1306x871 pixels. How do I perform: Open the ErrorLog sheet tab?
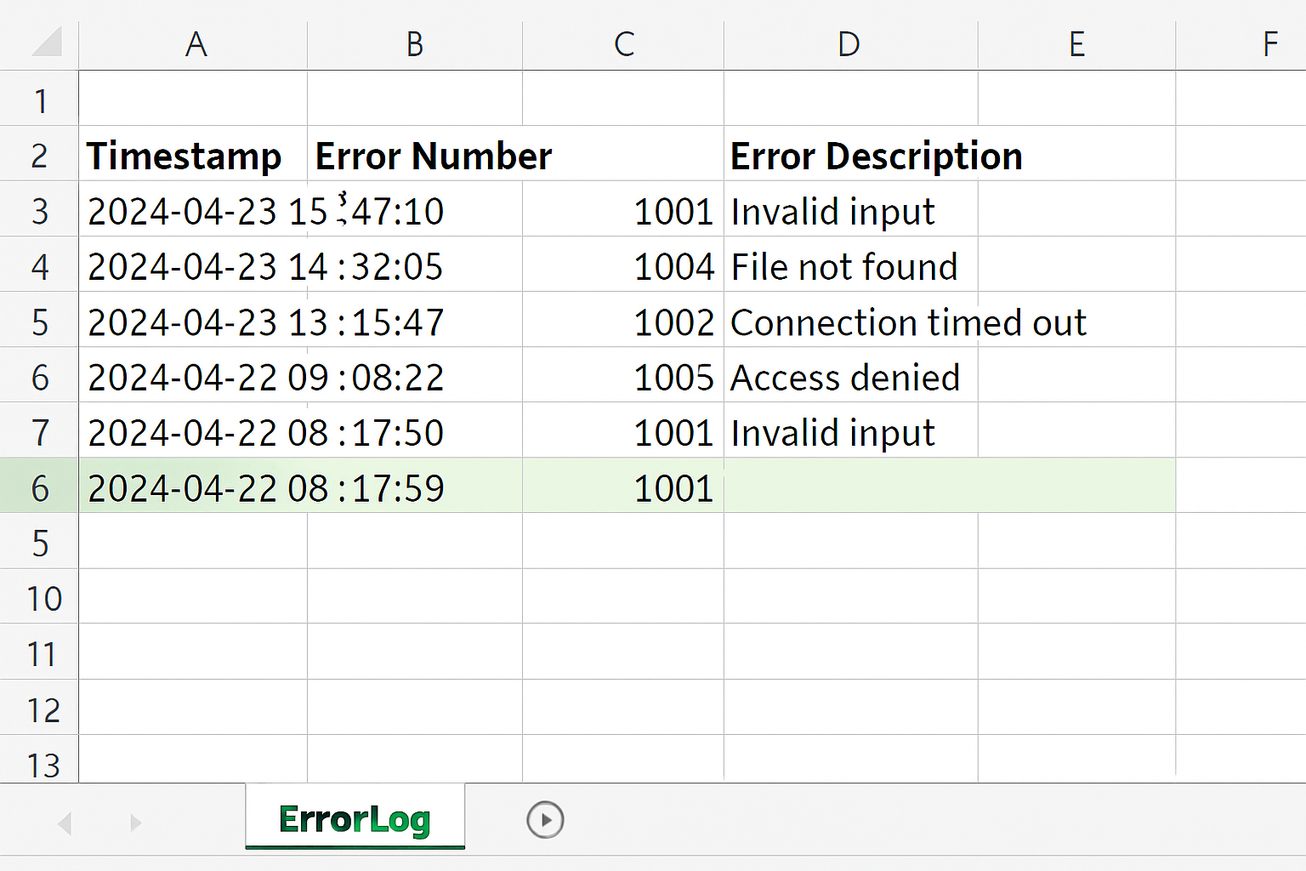(x=355, y=818)
